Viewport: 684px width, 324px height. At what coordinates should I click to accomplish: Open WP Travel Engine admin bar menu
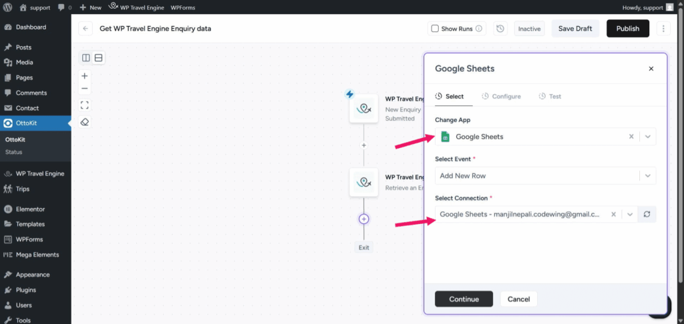click(136, 7)
